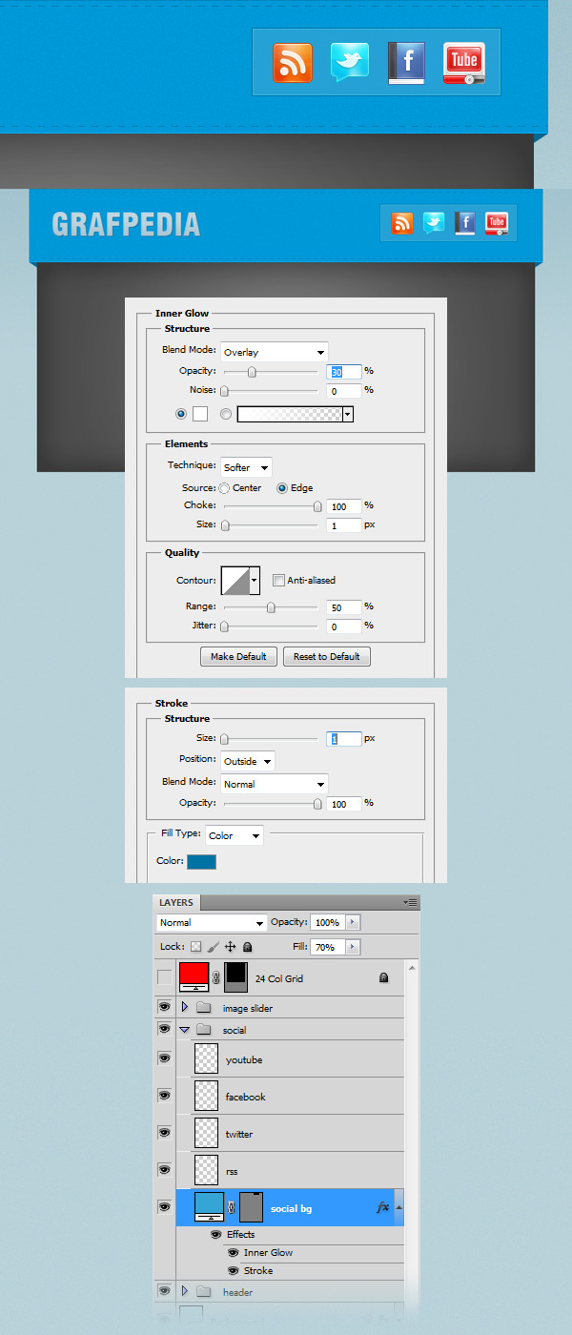Select the red thumbnail of the 24 Col Grid layer

pos(194,977)
